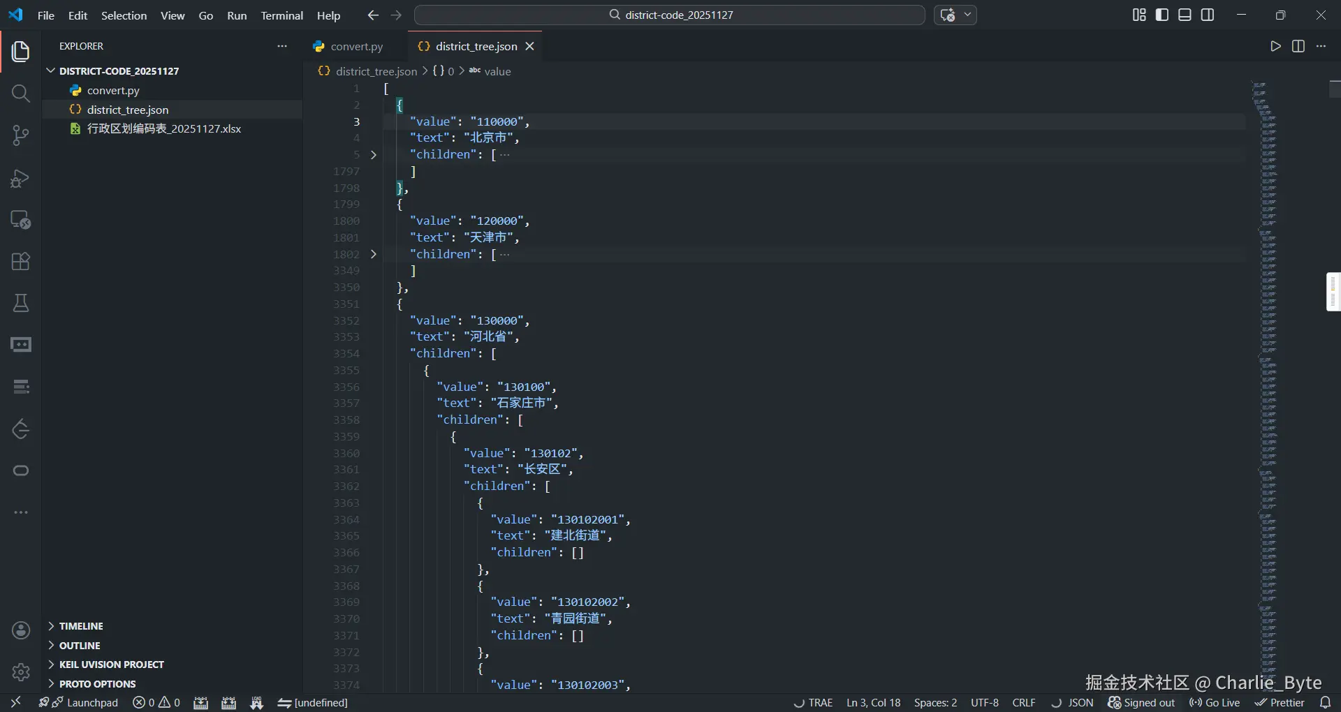This screenshot has height=712, width=1341.
Task: Open the Search view in activity bar
Action: point(21,94)
